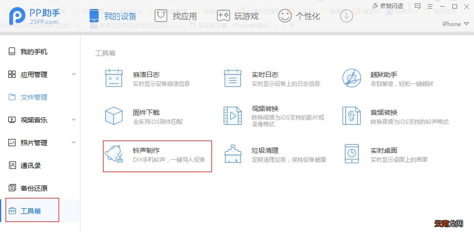Open the hamburger menu in title bar
The width and height of the screenshot is (474, 232).
click(430, 6)
